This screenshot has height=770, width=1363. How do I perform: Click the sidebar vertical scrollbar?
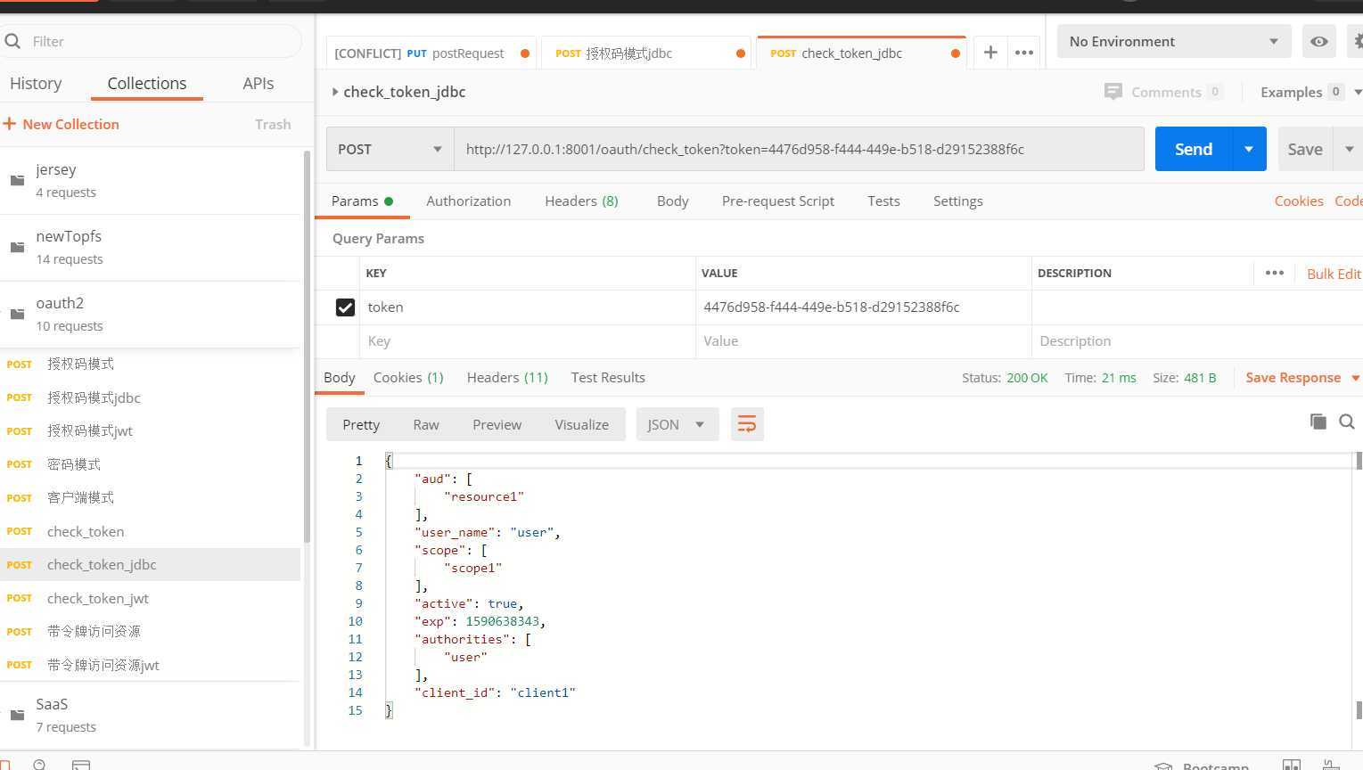pos(308,348)
